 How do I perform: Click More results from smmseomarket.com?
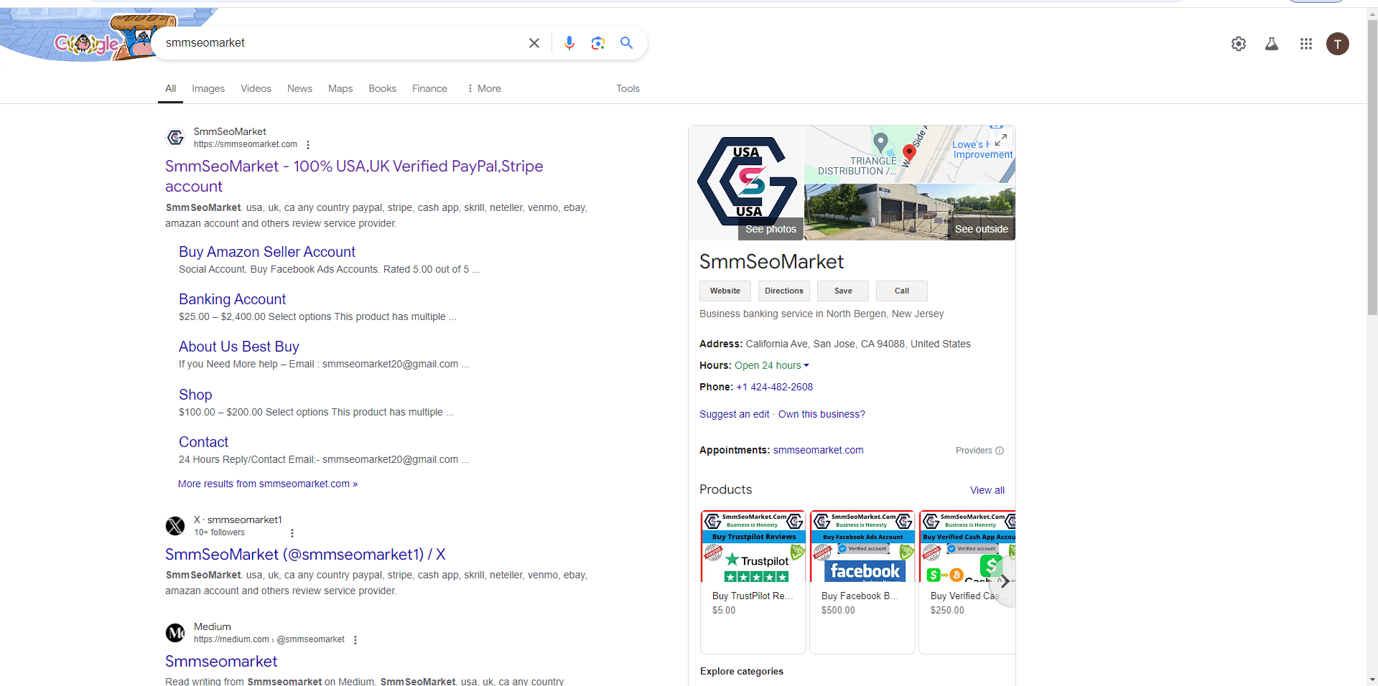pyautogui.click(x=268, y=484)
